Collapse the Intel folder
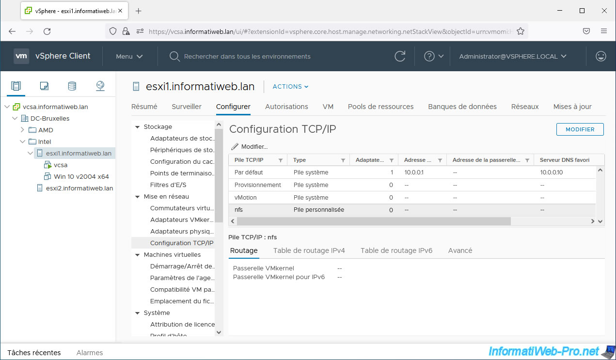616x360 pixels. coord(22,141)
